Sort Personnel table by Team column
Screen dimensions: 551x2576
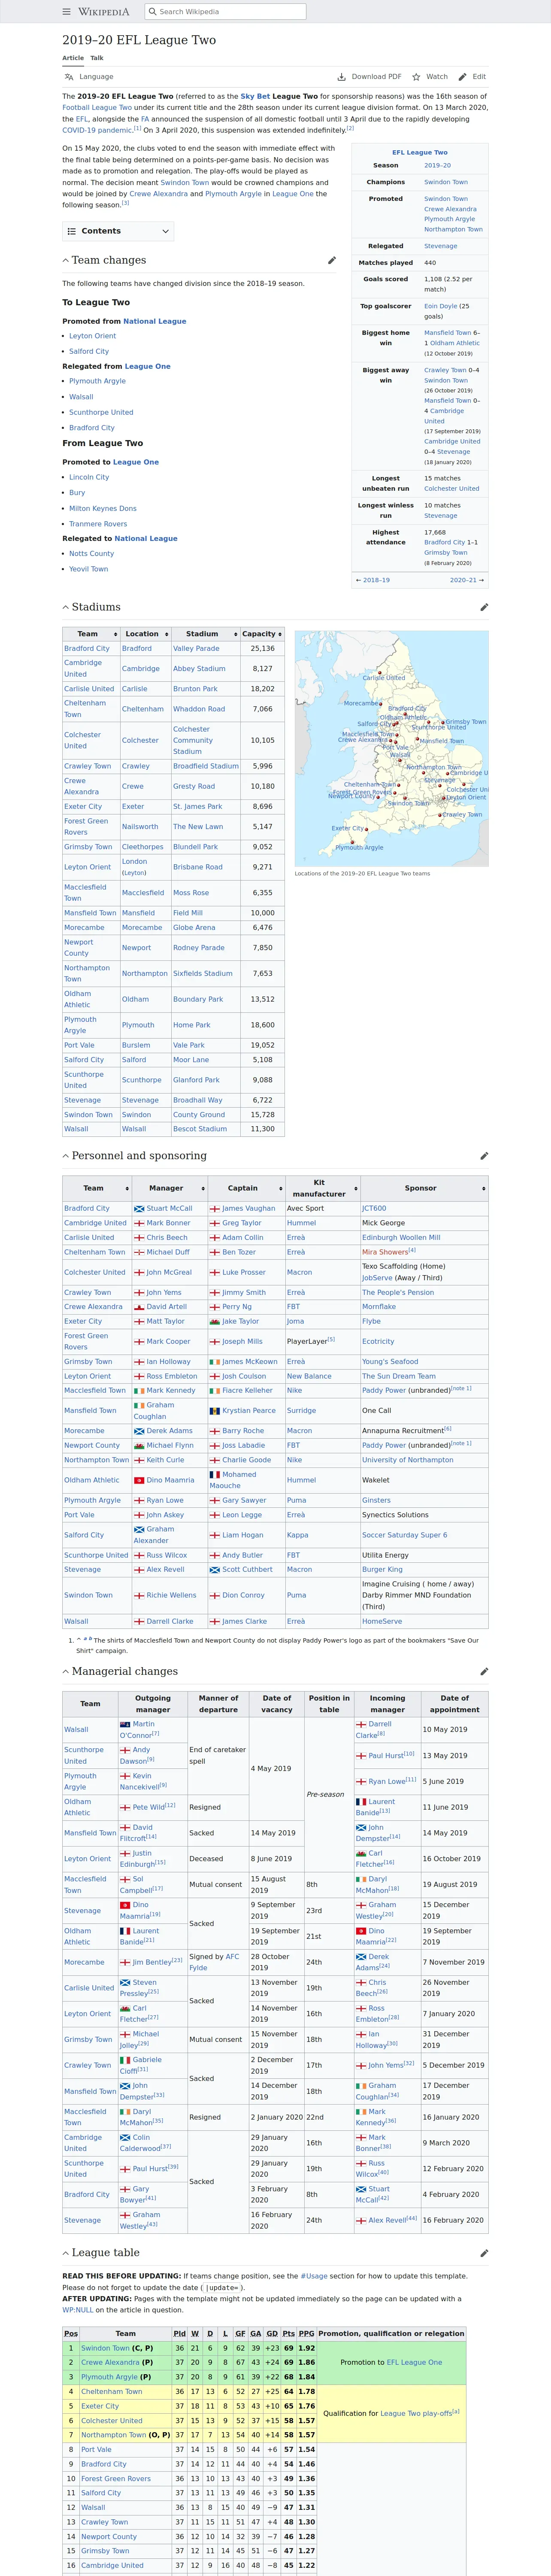point(97,1188)
